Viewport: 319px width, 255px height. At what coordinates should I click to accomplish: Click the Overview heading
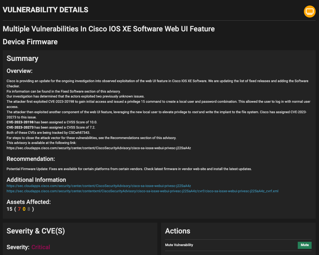(x=19, y=71)
